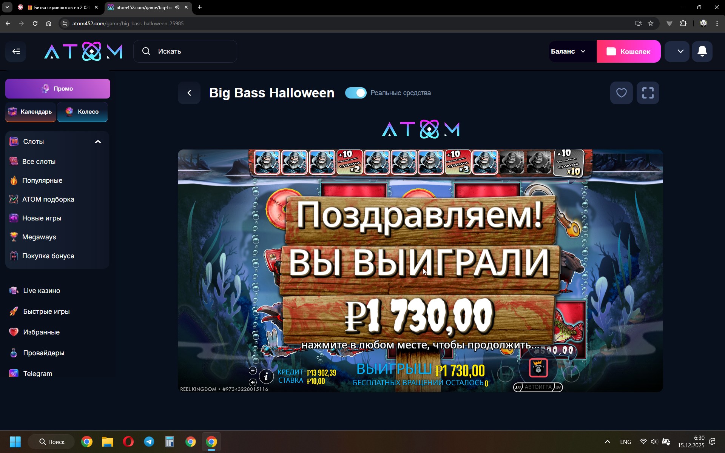
Task: Open the game's small settings menu icon
Action: (253, 370)
